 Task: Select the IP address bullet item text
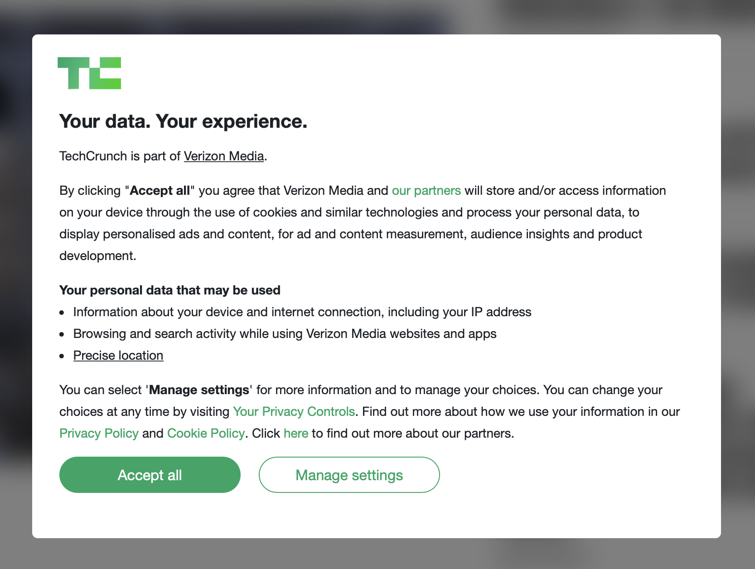point(302,312)
